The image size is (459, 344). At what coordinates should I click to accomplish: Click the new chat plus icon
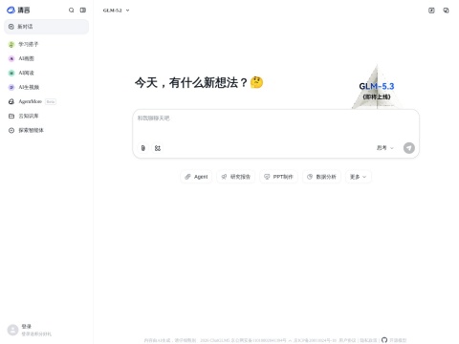[x=11, y=27]
